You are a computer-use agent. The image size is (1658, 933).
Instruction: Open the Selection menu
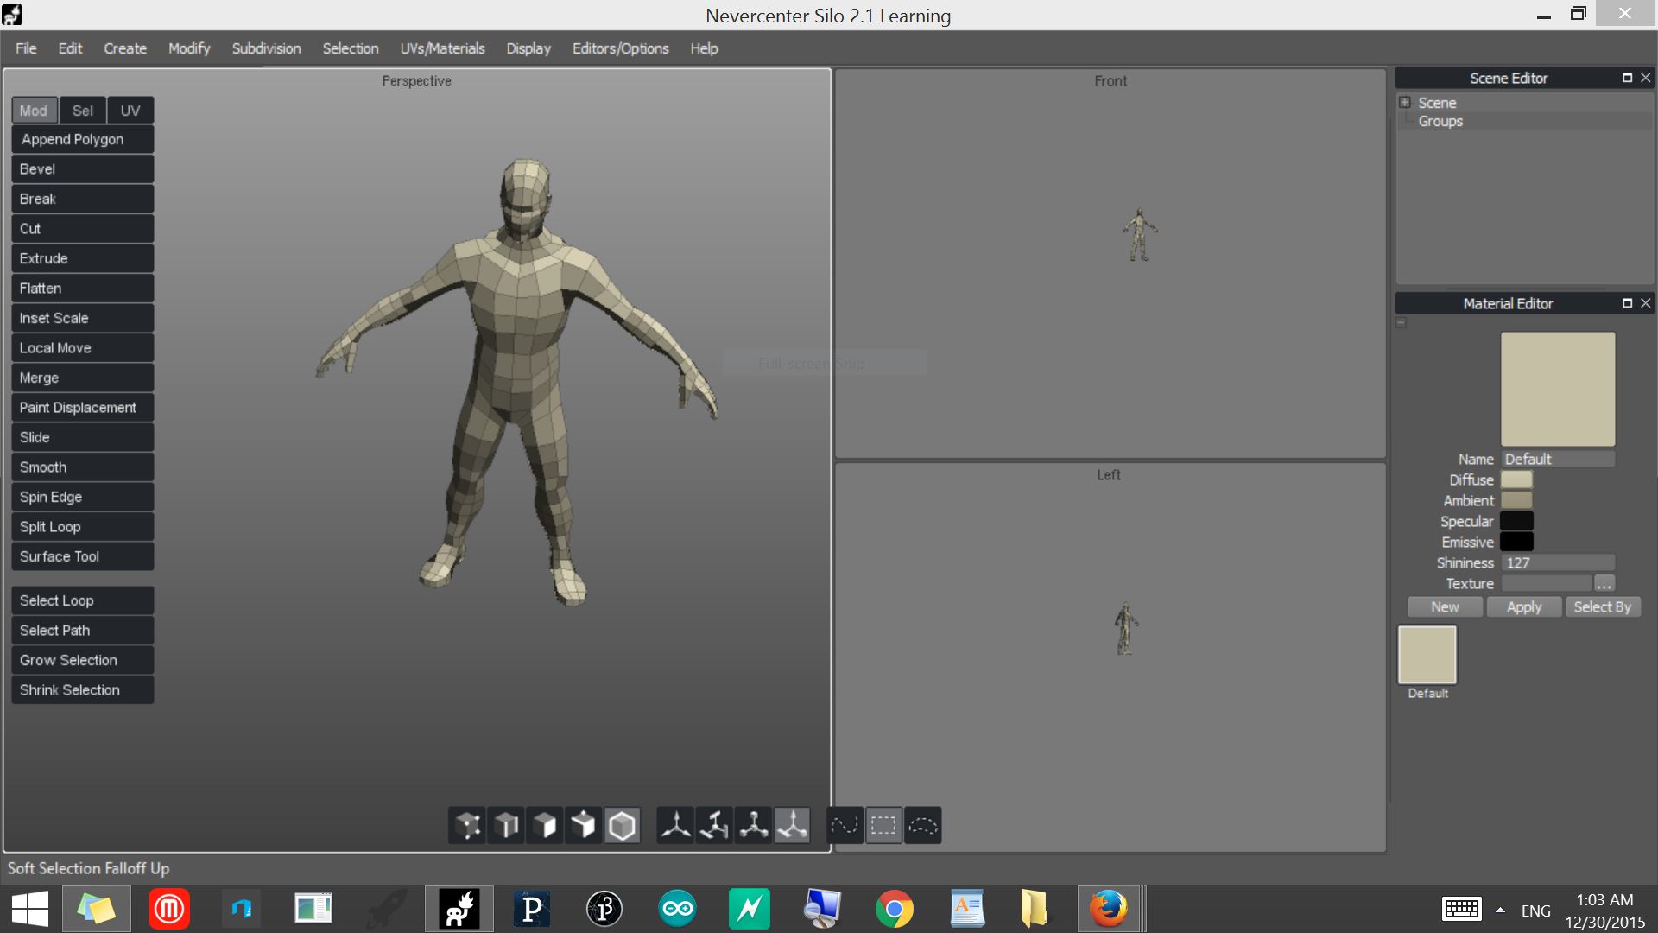tap(351, 48)
